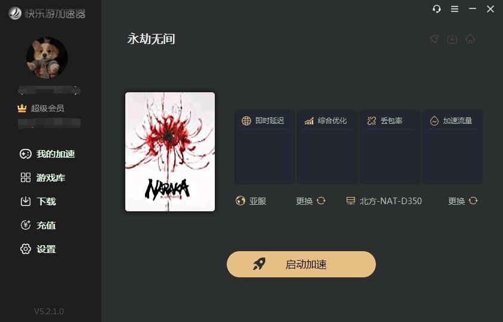The width and height of the screenshot is (503, 322).
Task: Start acceleration with 启动加速 button
Action: (301, 264)
